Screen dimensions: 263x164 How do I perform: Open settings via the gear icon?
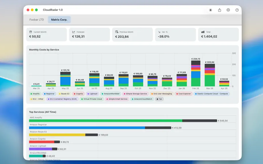click(228, 10)
